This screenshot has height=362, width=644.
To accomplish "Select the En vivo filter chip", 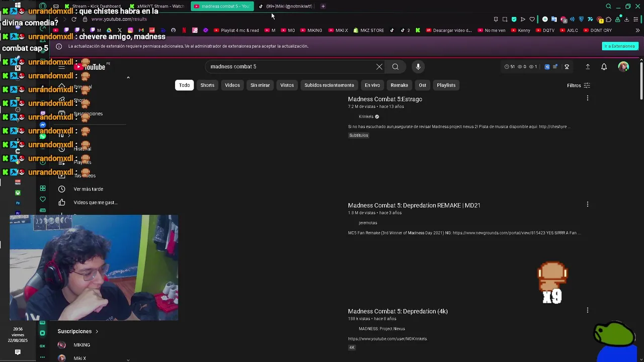I will coord(372,85).
